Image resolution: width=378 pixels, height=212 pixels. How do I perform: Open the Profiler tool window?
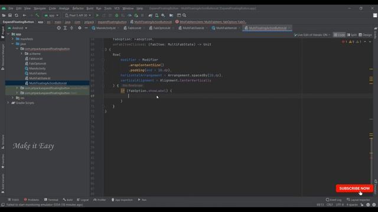(100, 200)
